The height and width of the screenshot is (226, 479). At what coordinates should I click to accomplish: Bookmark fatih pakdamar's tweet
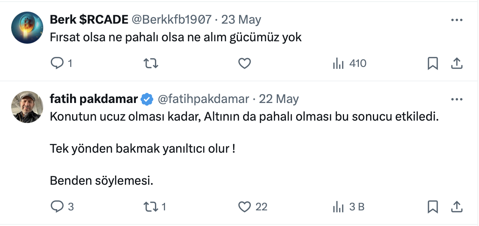[x=433, y=207]
